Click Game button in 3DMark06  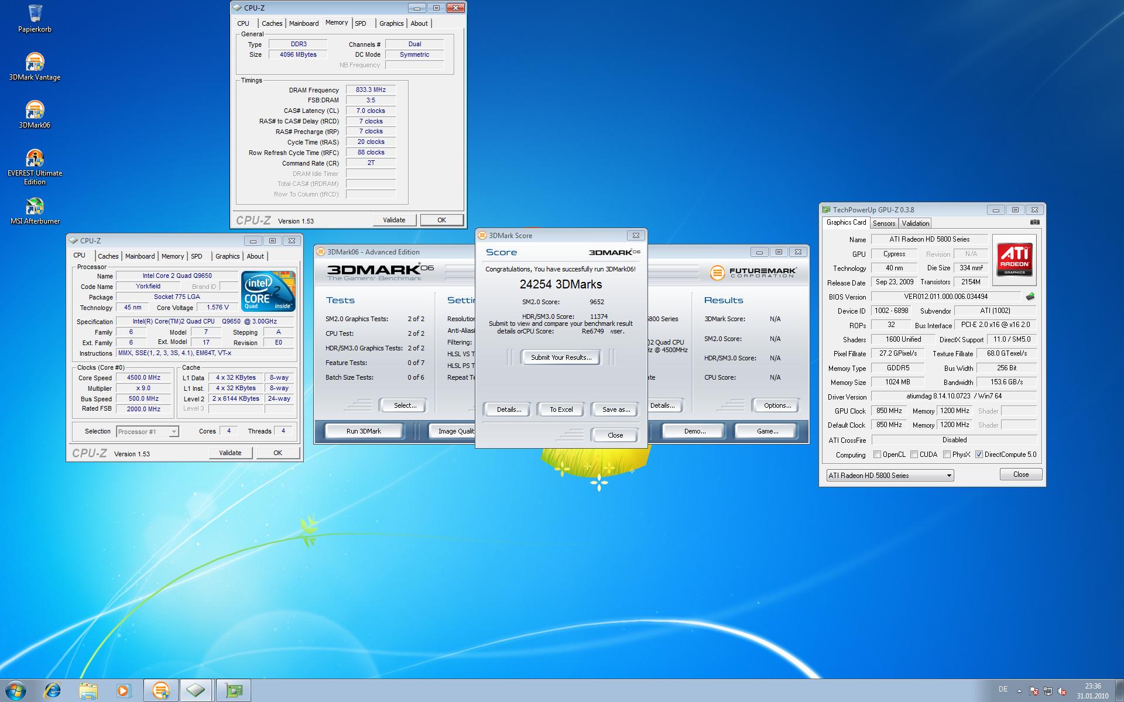(767, 431)
